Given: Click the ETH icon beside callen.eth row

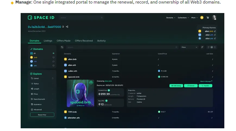Looking at the screenshot, I should 65,71.
